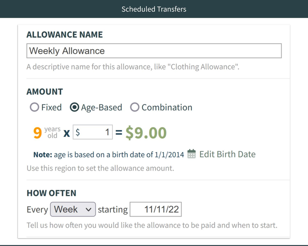Click the starting date field showing 11/11/22
This screenshot has height=246, width=308.
156,210
